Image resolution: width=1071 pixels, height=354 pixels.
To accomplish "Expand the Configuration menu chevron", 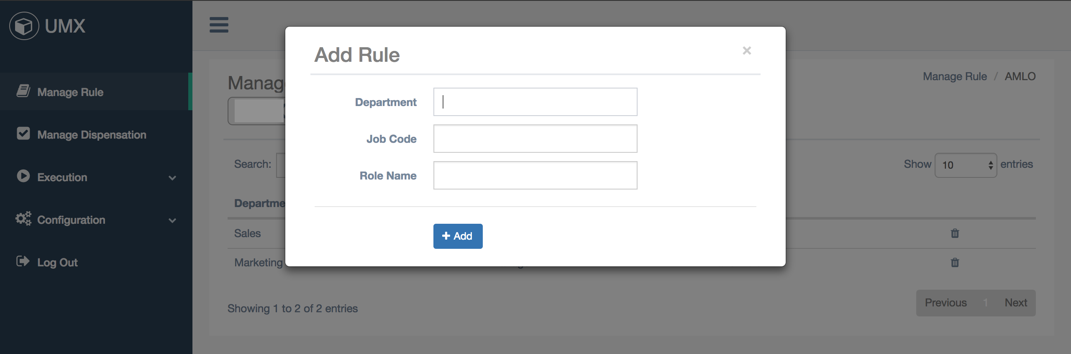I will pyautogui.click(x=172, y=220).
